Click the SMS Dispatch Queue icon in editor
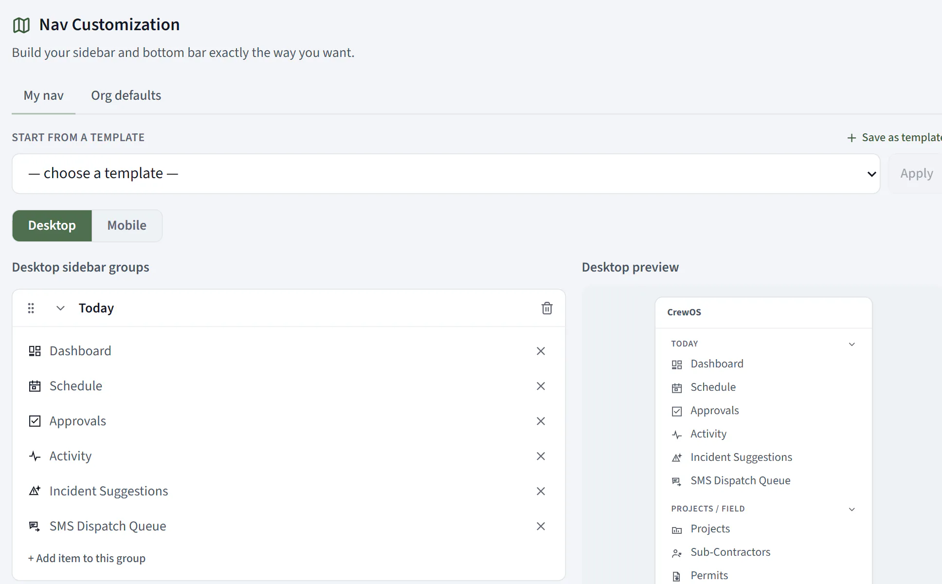This screenshot has height=584, width=942. (x=35, y=526)
